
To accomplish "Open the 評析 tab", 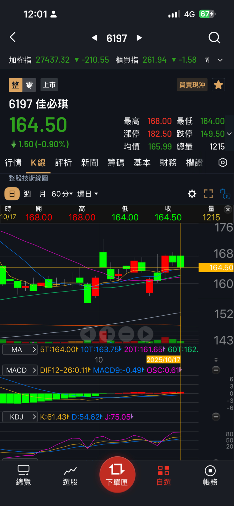I will (x=63, y=163).
